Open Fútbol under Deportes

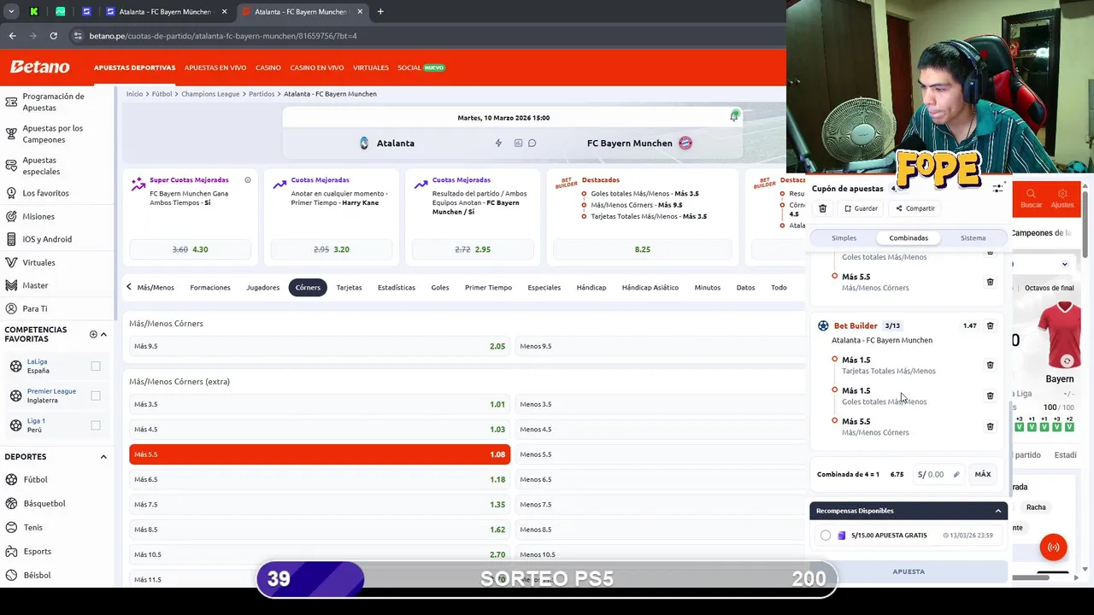tap(35, 479)
